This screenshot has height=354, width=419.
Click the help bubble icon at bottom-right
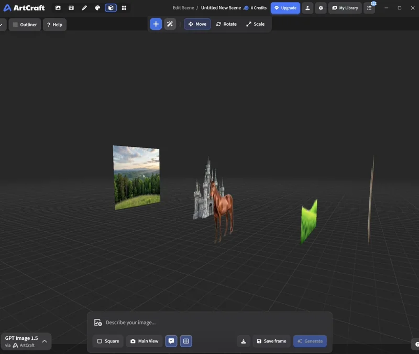click(416, 345)
